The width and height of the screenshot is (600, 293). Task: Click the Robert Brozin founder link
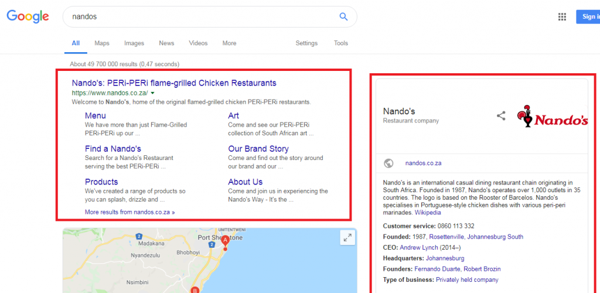click(482, 269)
